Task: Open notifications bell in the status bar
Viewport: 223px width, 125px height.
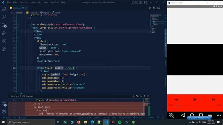Action: pos(163,118)
